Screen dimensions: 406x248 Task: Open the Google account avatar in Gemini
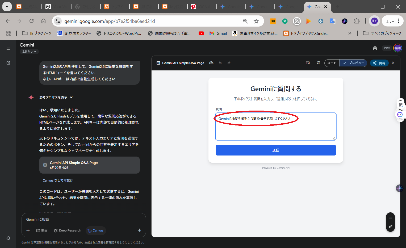(x=398, y=48)
